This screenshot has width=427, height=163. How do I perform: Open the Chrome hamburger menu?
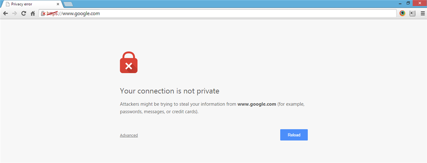point(422,13)
